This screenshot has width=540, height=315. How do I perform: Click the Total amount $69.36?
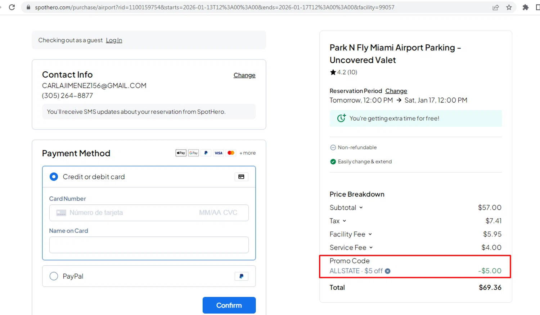tap(490, 288)
